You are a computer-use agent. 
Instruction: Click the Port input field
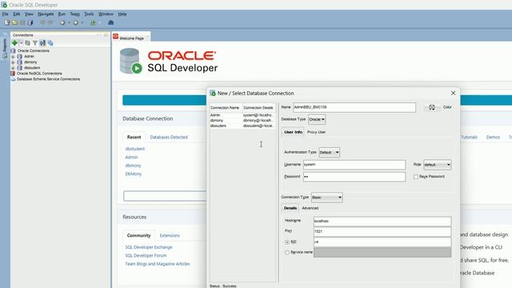[x=382, y=231]
